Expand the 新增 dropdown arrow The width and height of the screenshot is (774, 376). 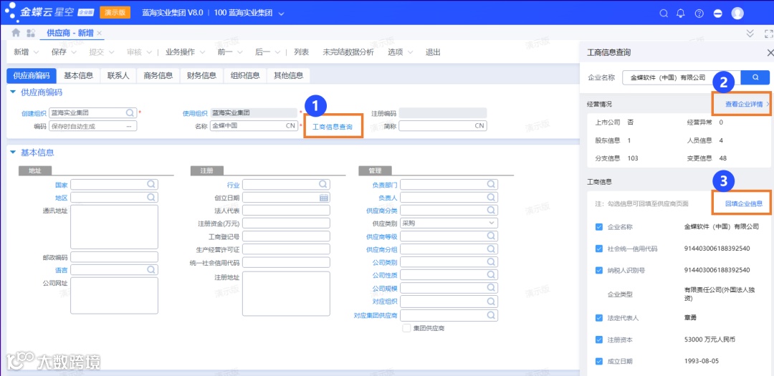click(x=36, y=52)
